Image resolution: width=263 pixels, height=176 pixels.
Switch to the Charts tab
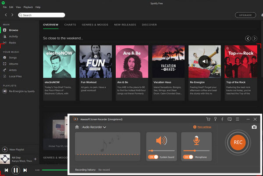(70, 25)
